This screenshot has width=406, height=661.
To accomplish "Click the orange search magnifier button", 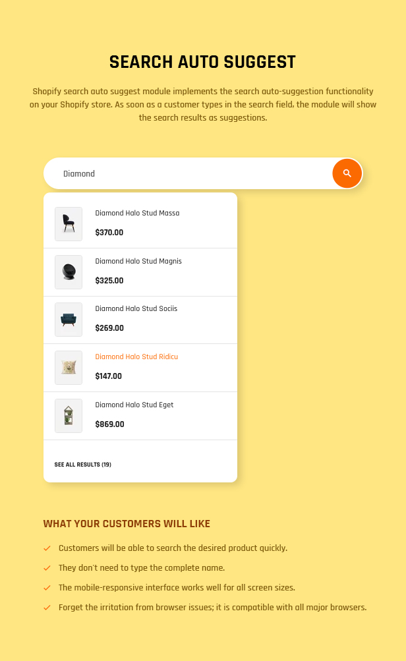I will click(x=347, y=173).
